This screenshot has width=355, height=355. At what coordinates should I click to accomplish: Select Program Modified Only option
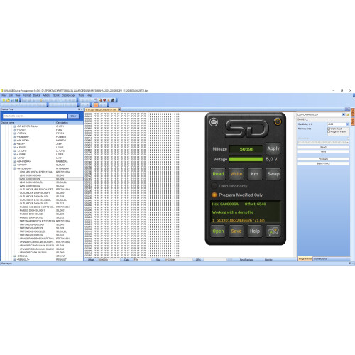[214, 195]
